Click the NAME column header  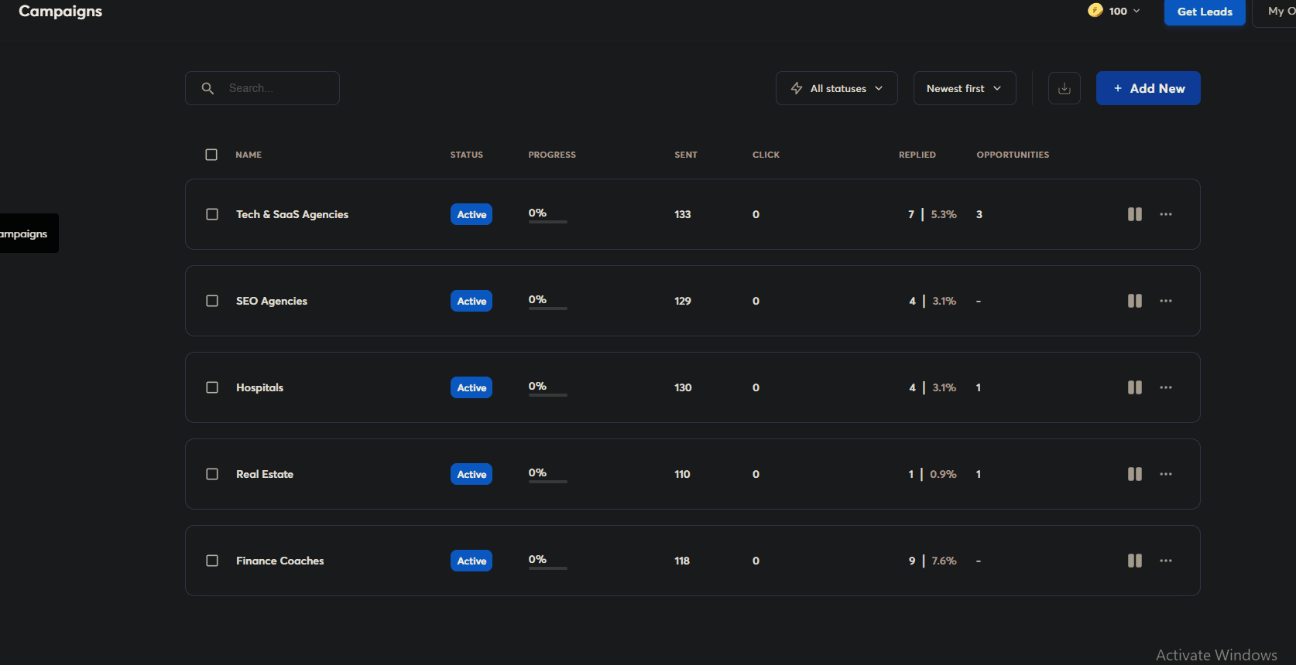click(x=249, y=155)
